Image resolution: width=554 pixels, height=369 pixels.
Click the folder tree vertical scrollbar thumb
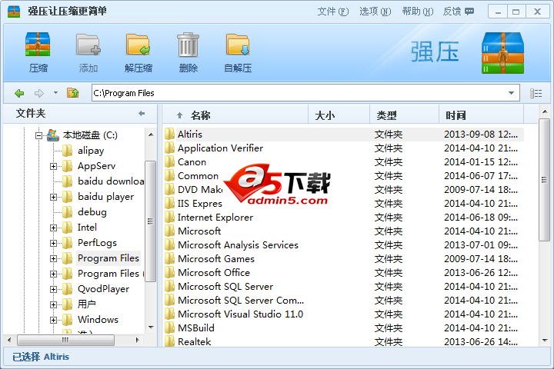coord(151,221)
